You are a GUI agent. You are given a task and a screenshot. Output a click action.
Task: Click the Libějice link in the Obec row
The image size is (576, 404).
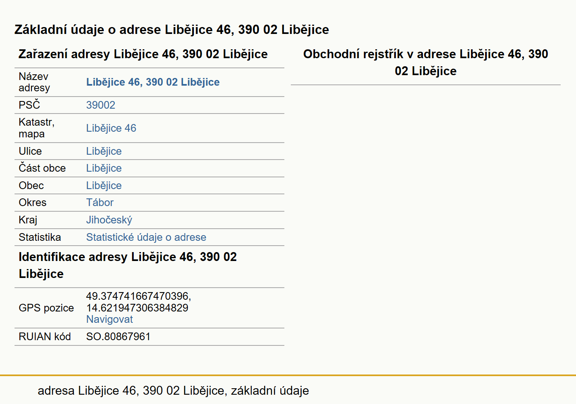tap(104, 185)
